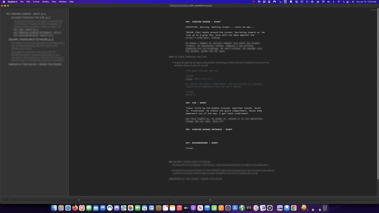Open Pages from the Dock
Screen dimensions: 379x213
point(221,208)
